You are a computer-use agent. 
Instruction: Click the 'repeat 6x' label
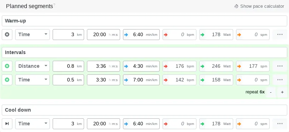pos(255,92)
